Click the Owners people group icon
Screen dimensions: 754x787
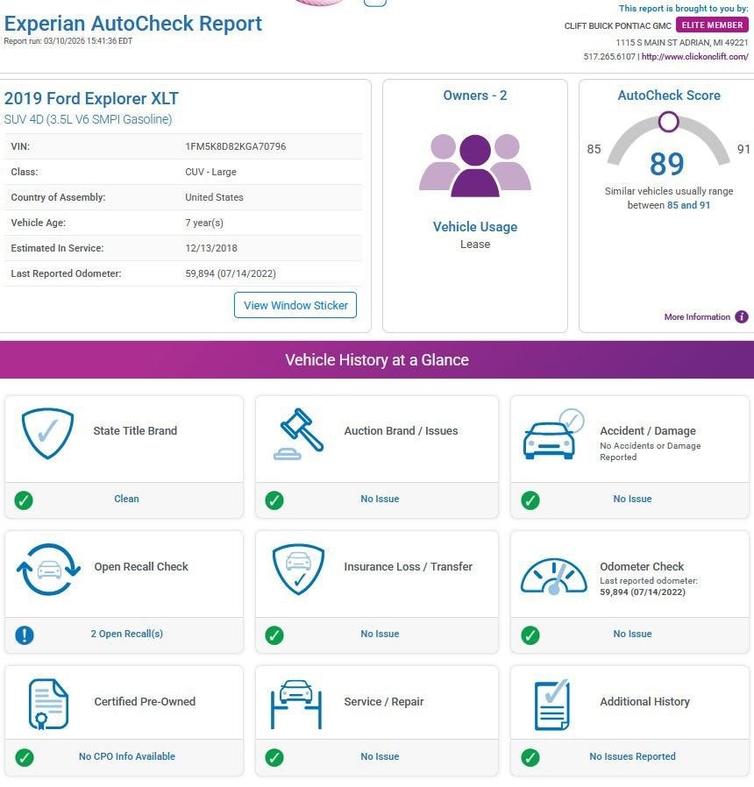[474, 165]
